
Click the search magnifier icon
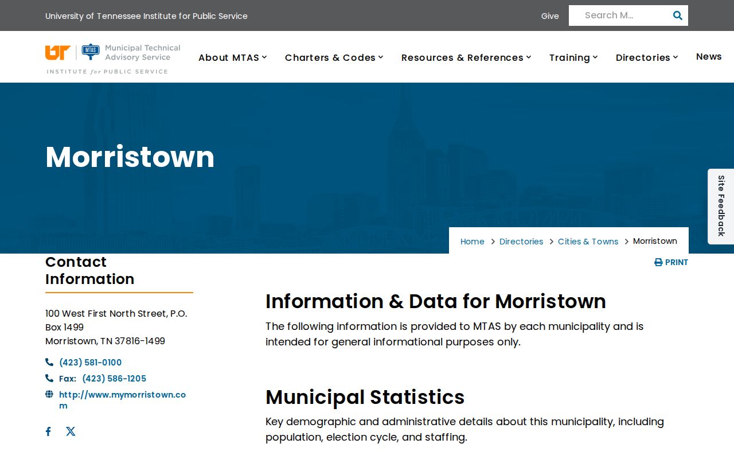pos(678,15)
